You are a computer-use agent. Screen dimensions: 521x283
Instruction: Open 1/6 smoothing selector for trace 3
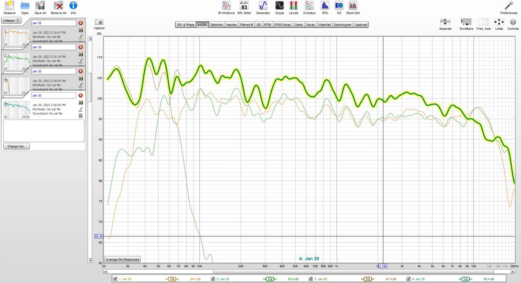coord(367,279)
